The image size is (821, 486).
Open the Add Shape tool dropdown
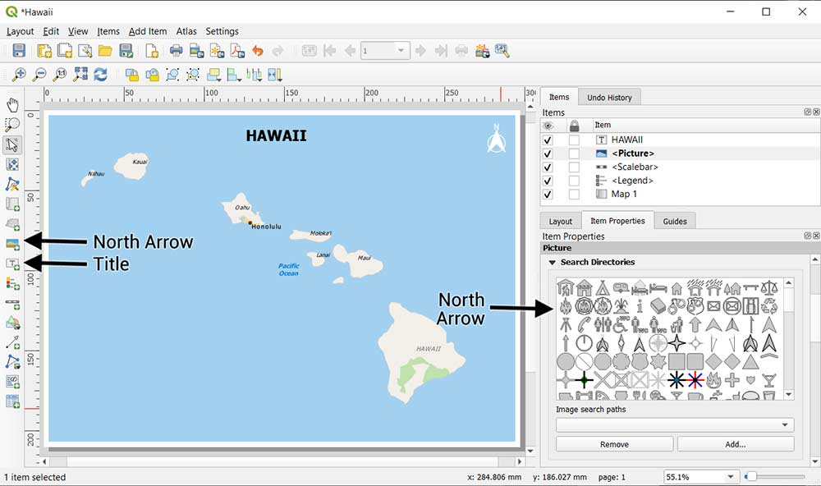(x=12, y=323)
